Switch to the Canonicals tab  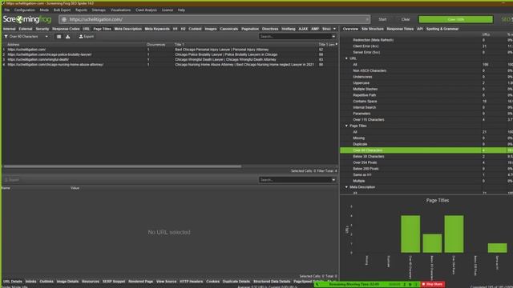coord(229,29)
